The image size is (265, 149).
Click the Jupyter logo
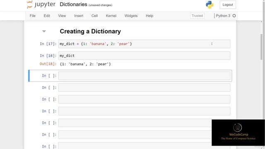coord(41,5)
